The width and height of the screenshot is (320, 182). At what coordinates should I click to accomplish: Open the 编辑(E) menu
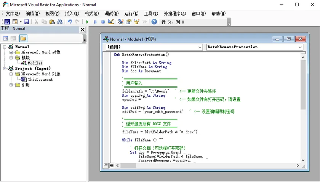(33, 14)
